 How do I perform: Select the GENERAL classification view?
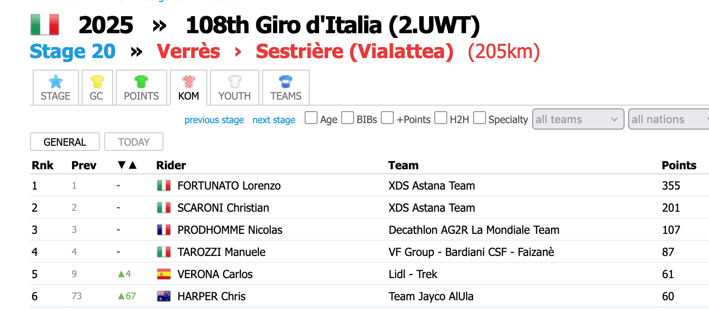click(65, 142)
